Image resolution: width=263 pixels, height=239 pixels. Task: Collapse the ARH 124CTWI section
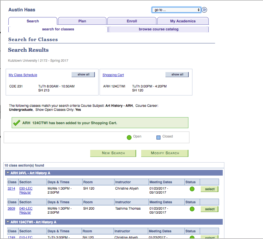click(8, 222)
